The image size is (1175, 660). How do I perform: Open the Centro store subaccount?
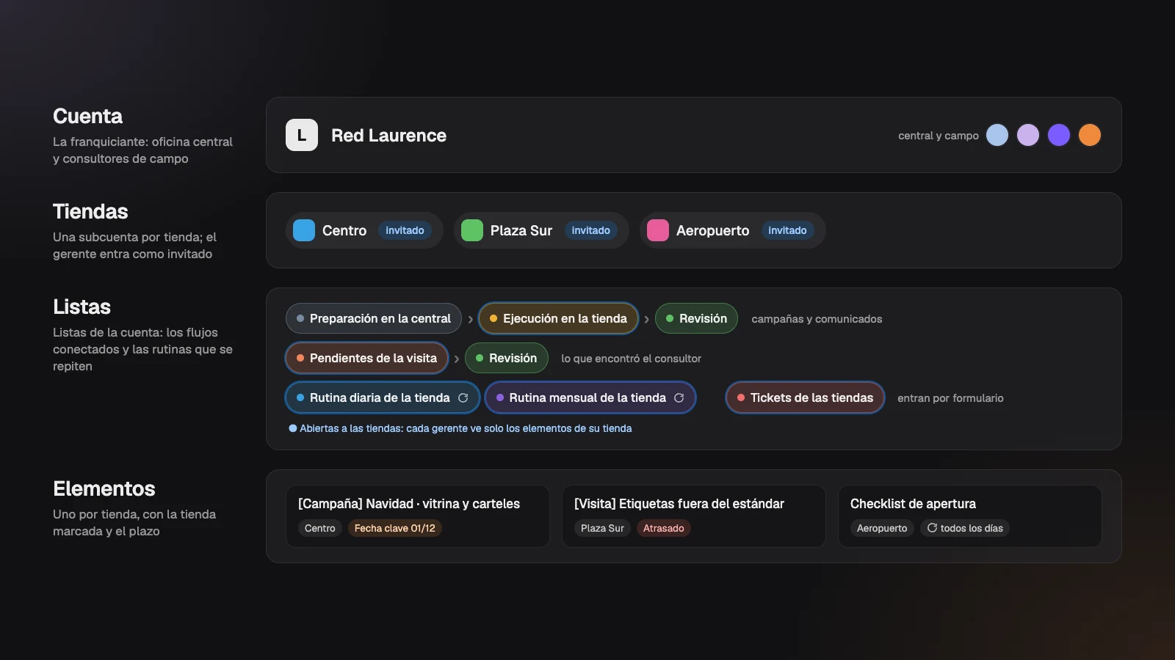coord(364,230)
